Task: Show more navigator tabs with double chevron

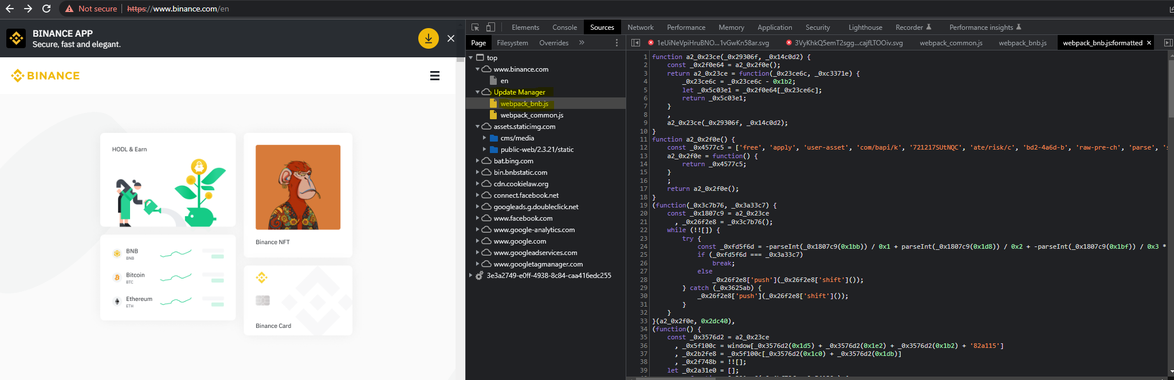Action: pyautogui.click(x=582, y=42)
